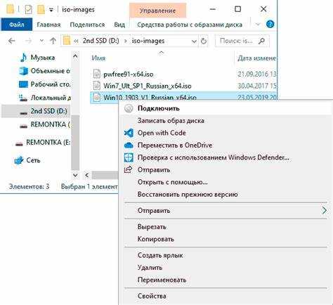Open the Quick Access Toolbar customize dropdown
This screenshot has width=333, height=305.
click(51, 10)
